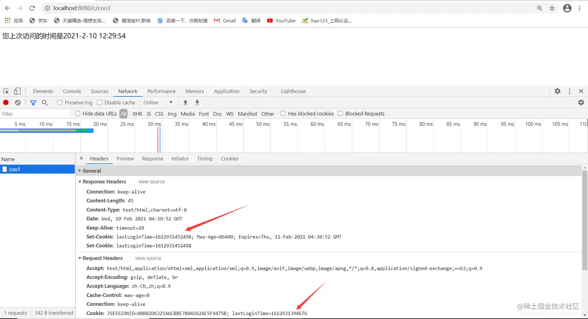Open the 爱淘宝PC新版 bookmark
Screen dimensions: 588x319
132,21
